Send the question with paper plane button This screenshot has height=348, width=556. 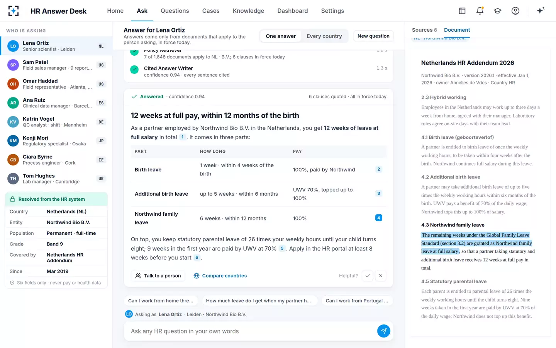pos(383,331)
